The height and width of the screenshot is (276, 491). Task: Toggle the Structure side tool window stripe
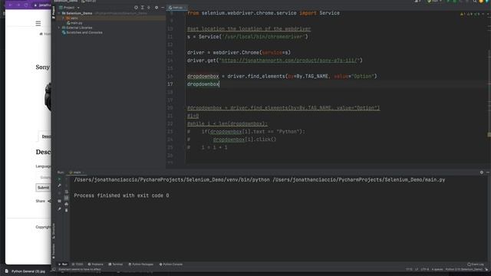point(54,231)
